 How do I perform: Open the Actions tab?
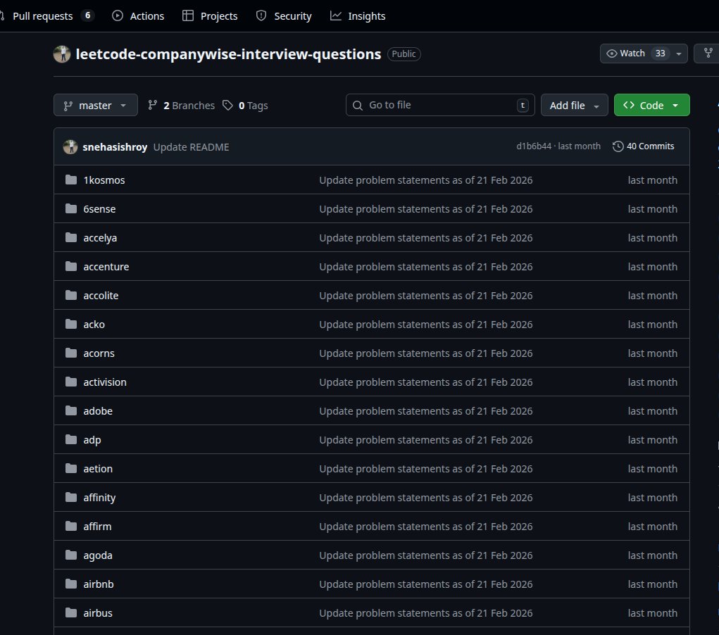point(138,16)
